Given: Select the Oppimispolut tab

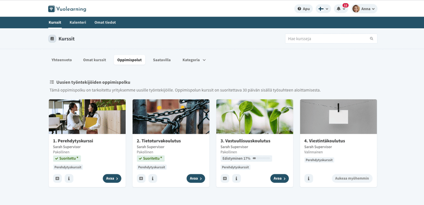Looking at the screenshot, I should (130, 60).
